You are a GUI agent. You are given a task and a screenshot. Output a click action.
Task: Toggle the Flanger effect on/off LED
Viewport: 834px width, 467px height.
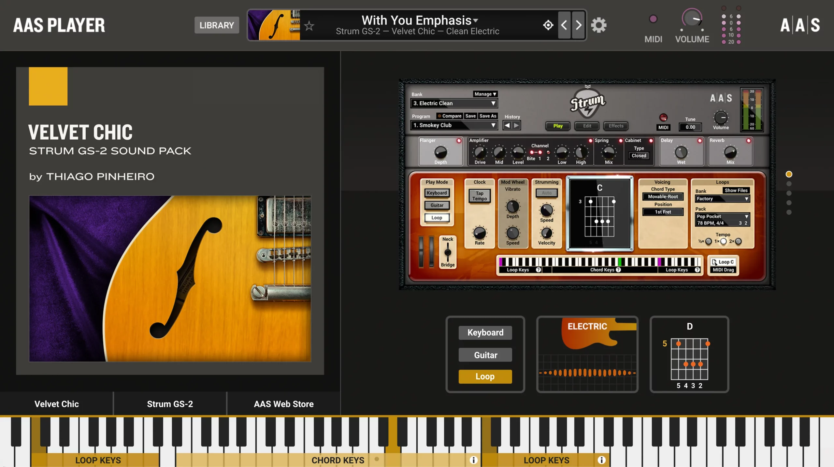tap(459, 141)
